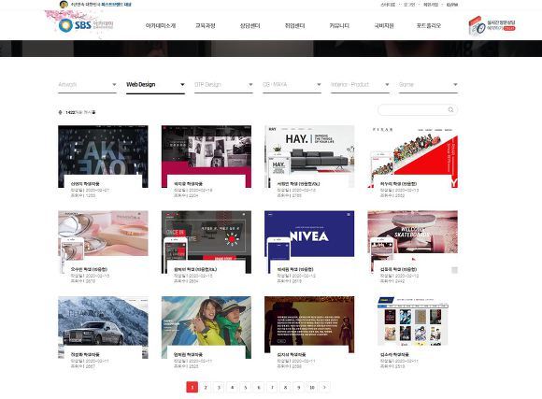The width and height of the screenshot is (542, 399).
Task: Open the 포트폴리오 menu
Action: [x=429, y=25]
